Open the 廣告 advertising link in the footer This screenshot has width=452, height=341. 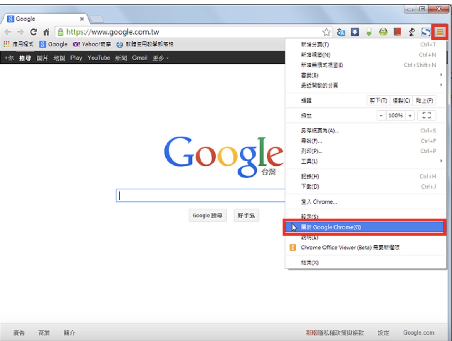point(19,333)
